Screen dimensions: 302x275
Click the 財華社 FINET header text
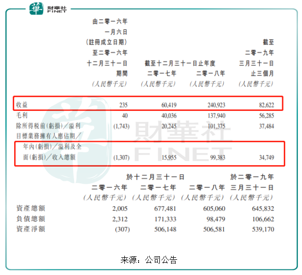click(57, 9)
